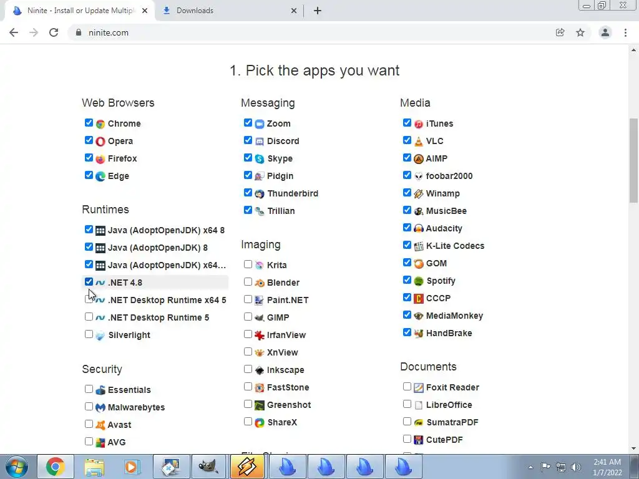Click the ShareX app icon
639x479 pixels.
(x=260, y=423)
